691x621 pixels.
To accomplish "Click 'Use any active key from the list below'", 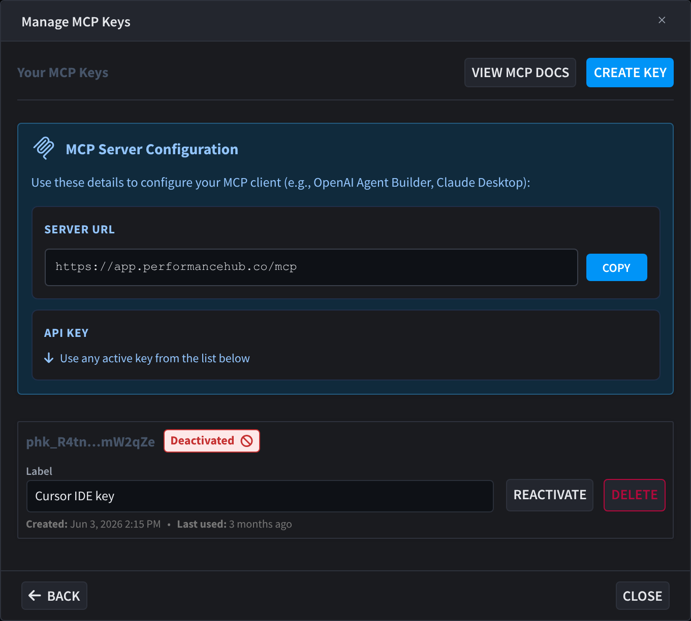I will tap(155, 358).
